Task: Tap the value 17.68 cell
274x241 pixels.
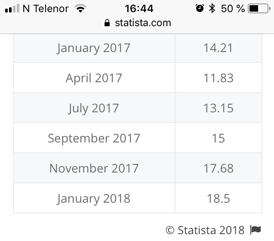Action: click(219, 168)
